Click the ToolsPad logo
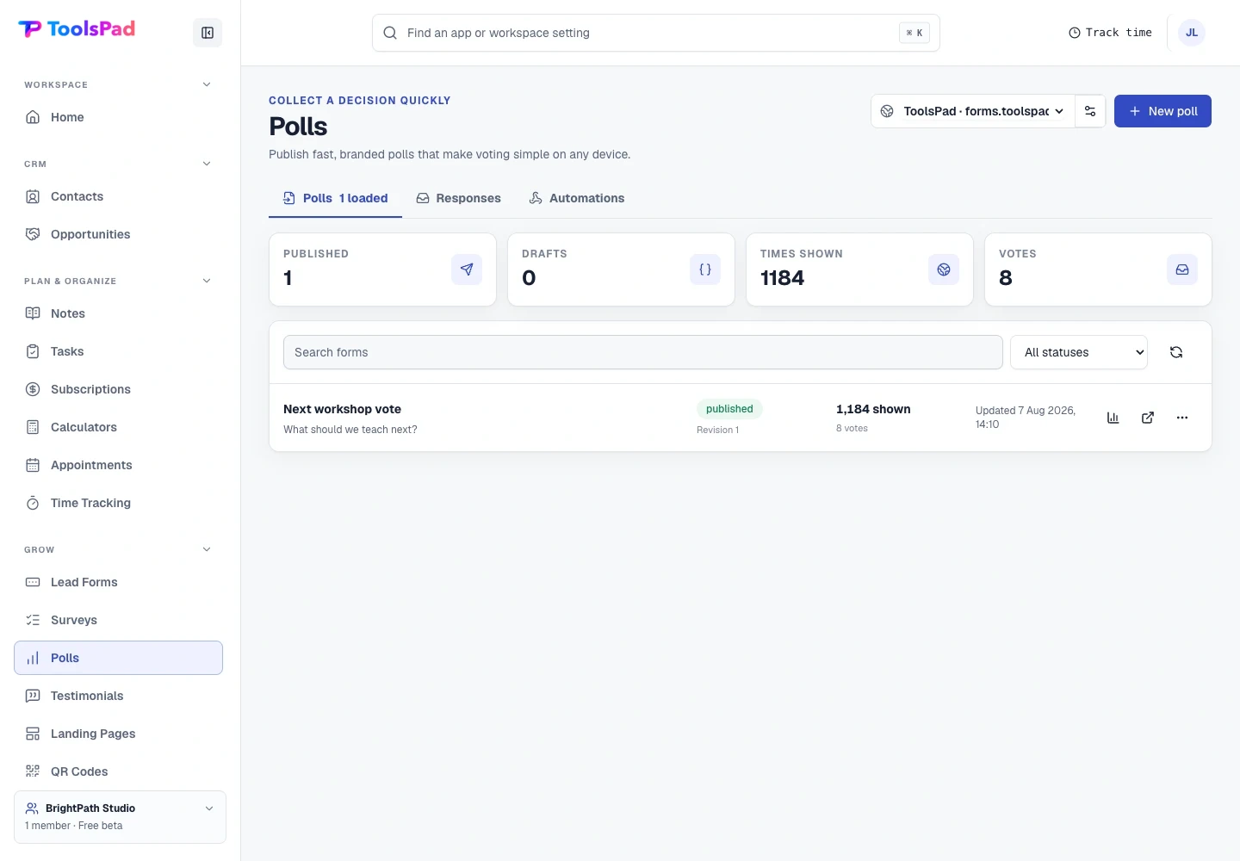The image size is (1240, 861). point(77,29)
